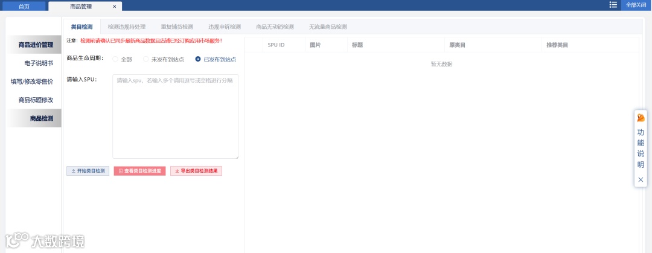Open the 类目检测 tab
Screen dimensions: 652x253
pos(81,27)
